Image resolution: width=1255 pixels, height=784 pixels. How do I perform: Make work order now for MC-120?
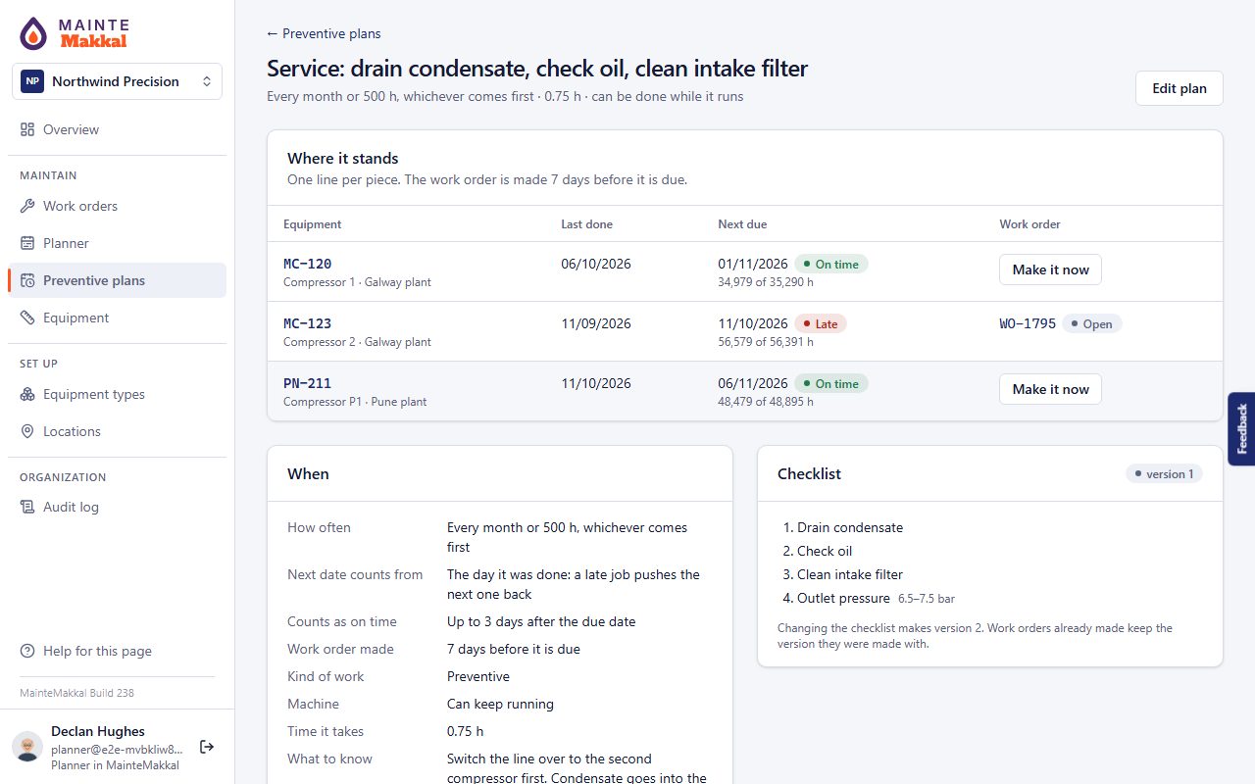pos(1050,269)
